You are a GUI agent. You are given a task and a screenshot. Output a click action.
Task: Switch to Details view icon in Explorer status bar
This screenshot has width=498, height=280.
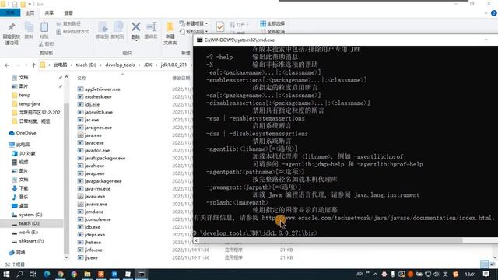click(484, 264)
